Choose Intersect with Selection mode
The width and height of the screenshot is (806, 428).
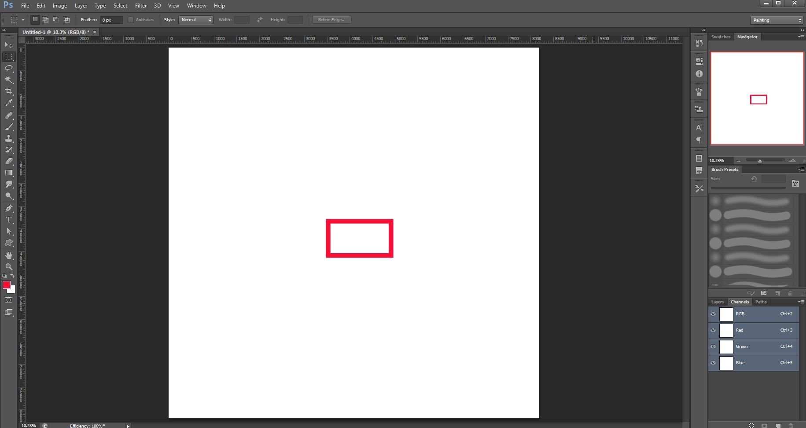point(66,19)
